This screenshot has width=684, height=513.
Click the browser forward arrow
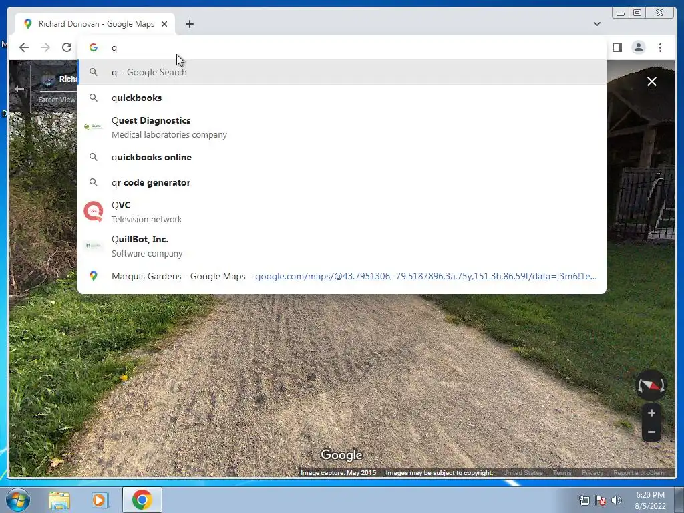tap(45, 47)
